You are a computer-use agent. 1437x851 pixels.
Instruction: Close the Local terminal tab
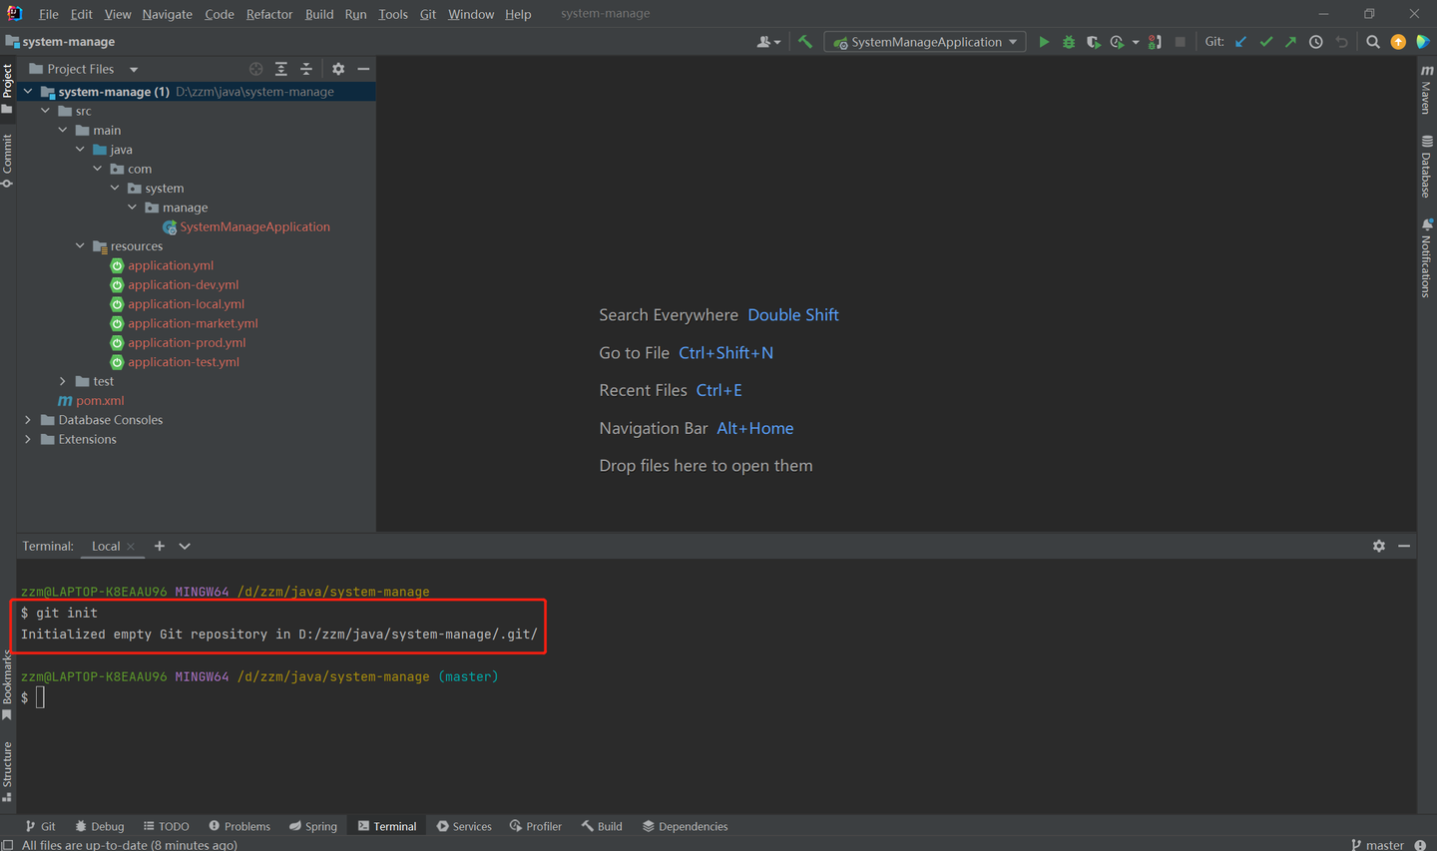click(x=131, y=547)
